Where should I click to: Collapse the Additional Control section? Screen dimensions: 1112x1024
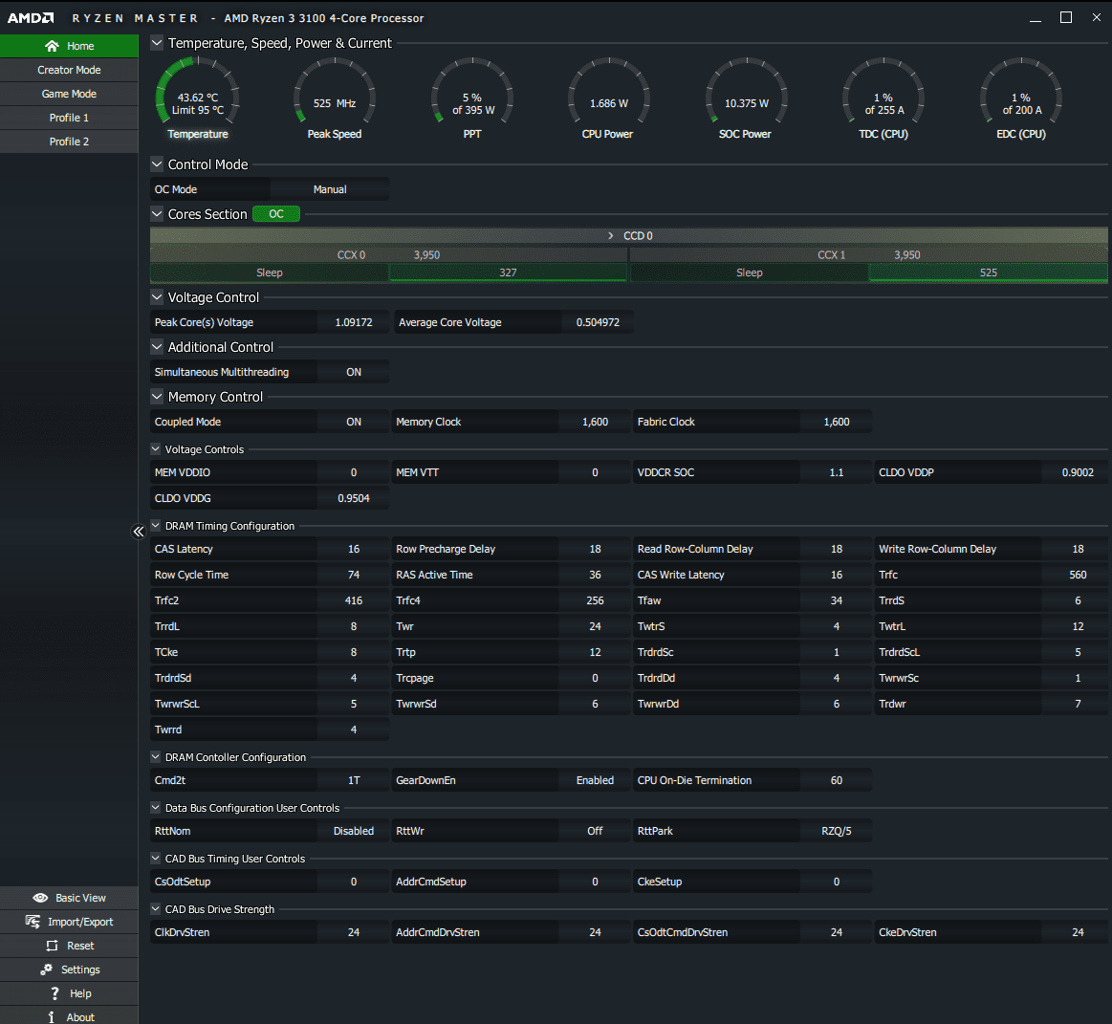(157, 347)
